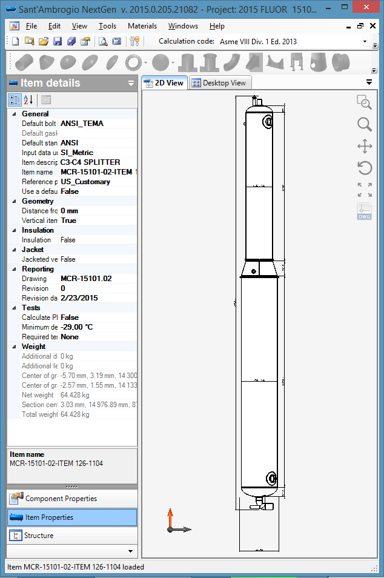
Task: Open the Windows menu
Action: [183, 26]
